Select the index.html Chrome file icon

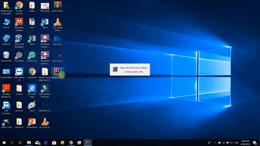32,73
